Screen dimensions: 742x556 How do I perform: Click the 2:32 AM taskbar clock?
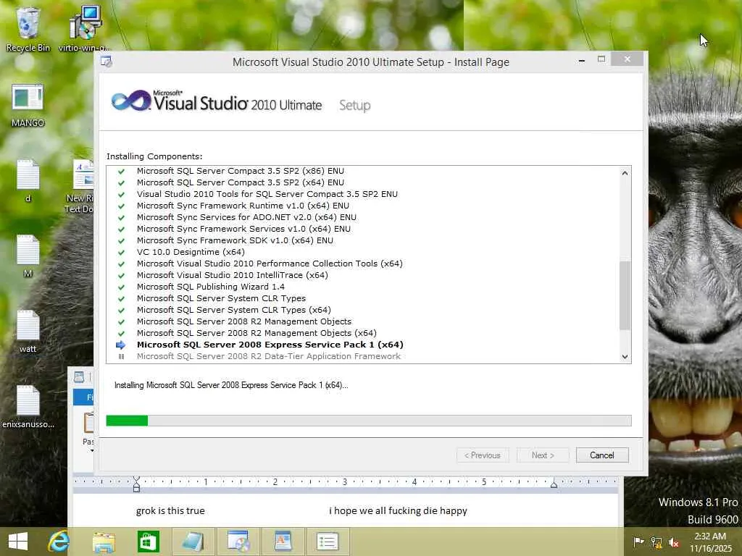click(x=710, y=536)
